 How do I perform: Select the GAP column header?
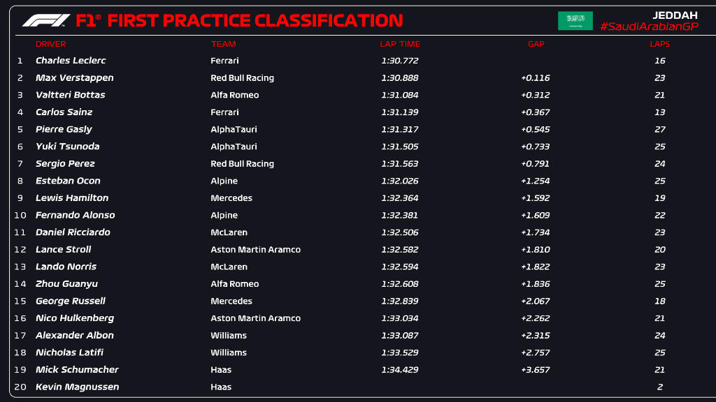[536, 44]
